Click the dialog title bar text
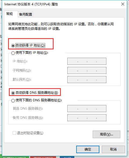Screen dimensions: 129x158 point(31,4)
